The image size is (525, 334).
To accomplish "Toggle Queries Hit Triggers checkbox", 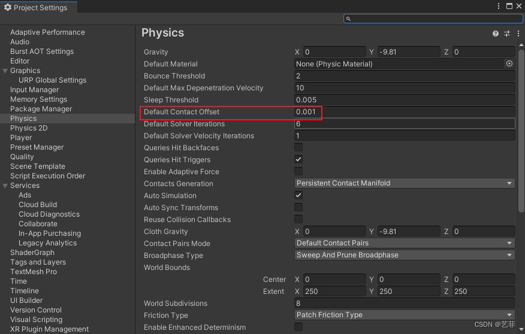I will [x=298, y=159].
